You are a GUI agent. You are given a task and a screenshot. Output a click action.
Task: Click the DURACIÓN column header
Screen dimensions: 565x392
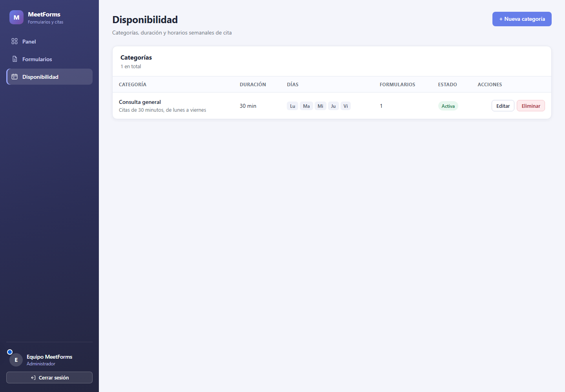tap(253, 84)
